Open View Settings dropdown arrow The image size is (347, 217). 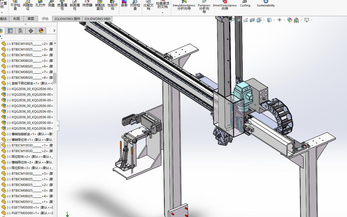click(x=312, y=20)
